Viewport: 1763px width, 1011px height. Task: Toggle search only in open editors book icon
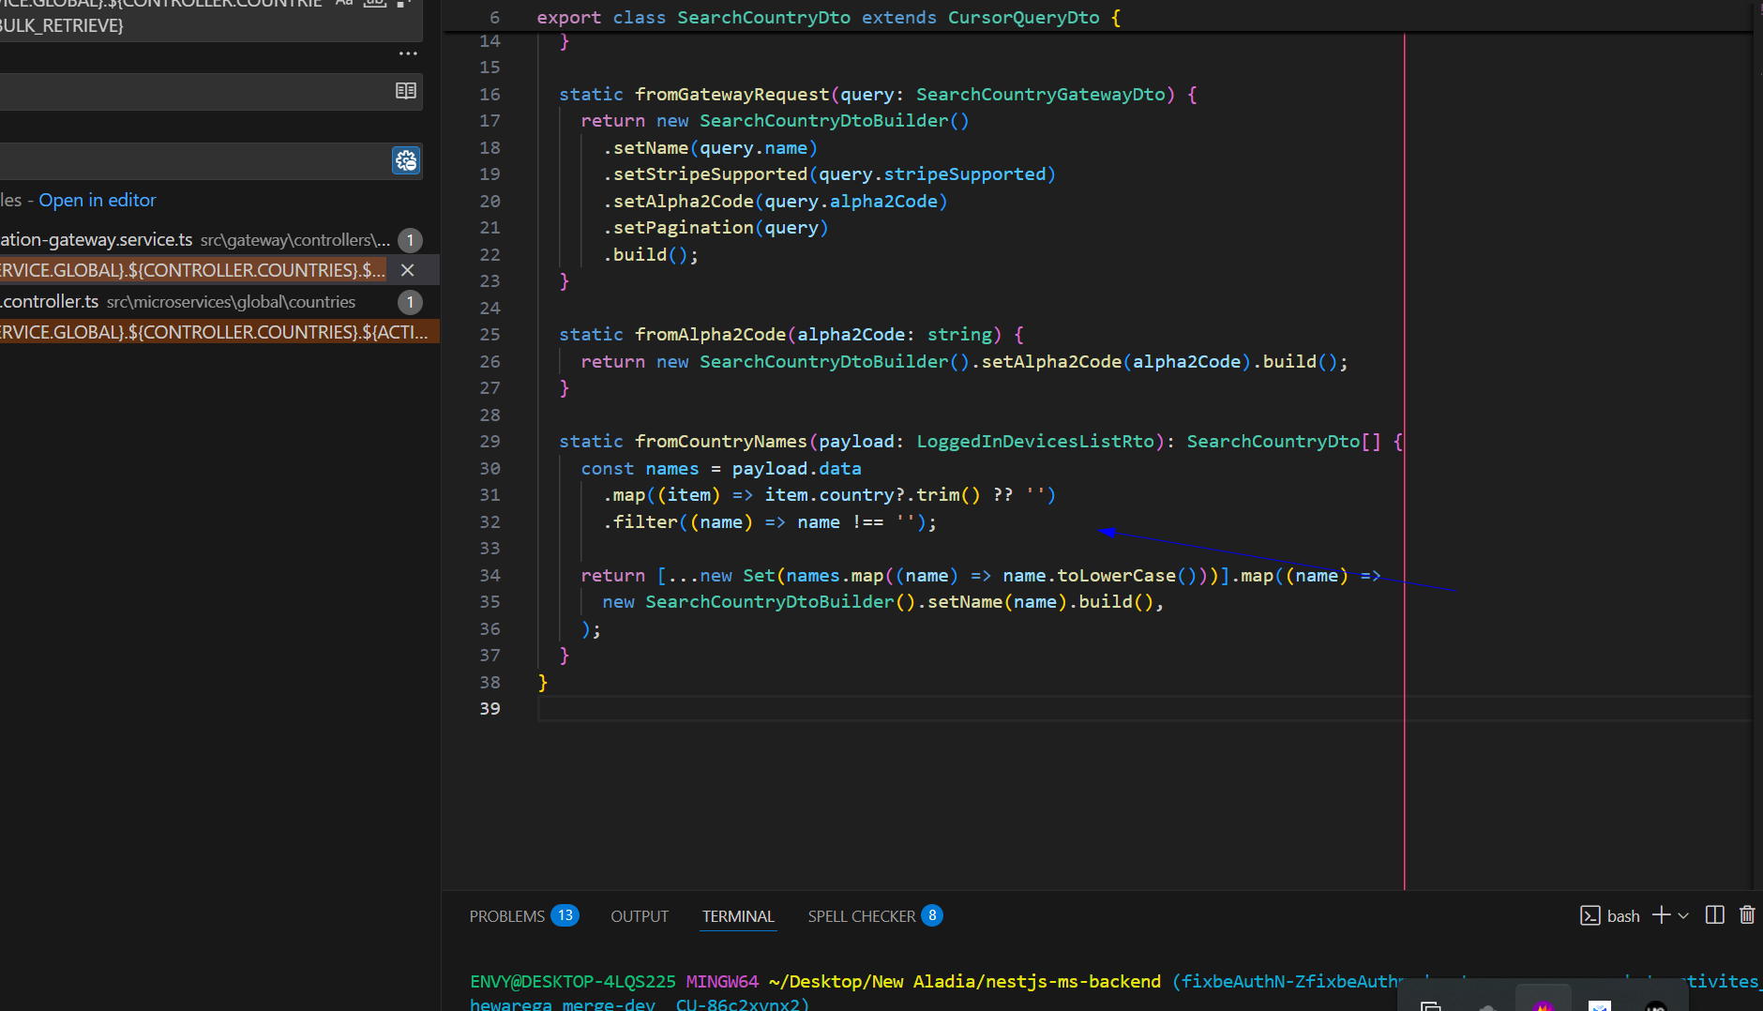[x=406, y=91]
